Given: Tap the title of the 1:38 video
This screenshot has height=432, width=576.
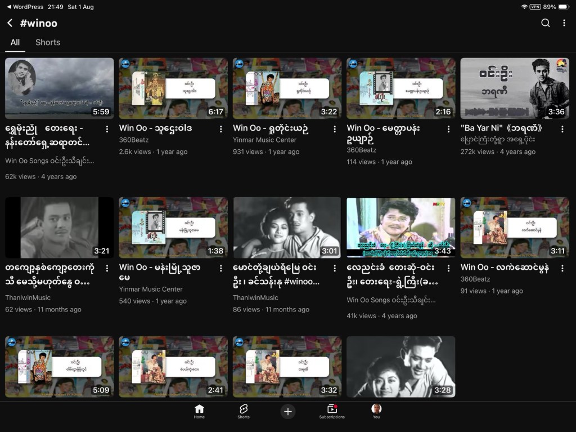Looking at the screenshot, I should (x=160, y=272).
